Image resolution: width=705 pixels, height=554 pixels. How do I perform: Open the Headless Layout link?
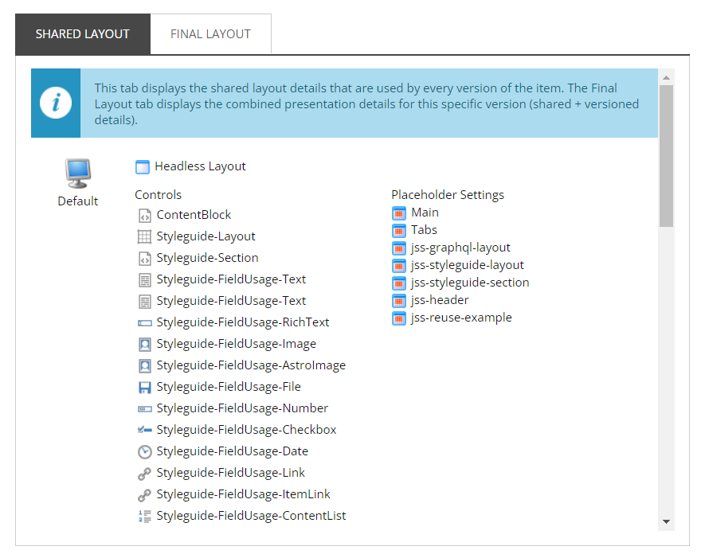[x=200, y=166]
